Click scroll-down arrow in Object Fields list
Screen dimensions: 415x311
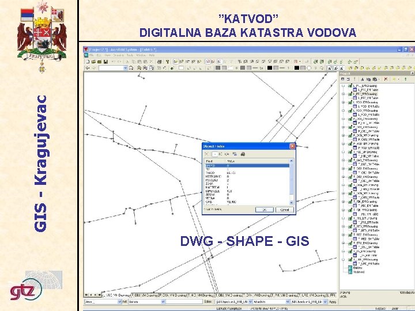[x=292, y=203]
